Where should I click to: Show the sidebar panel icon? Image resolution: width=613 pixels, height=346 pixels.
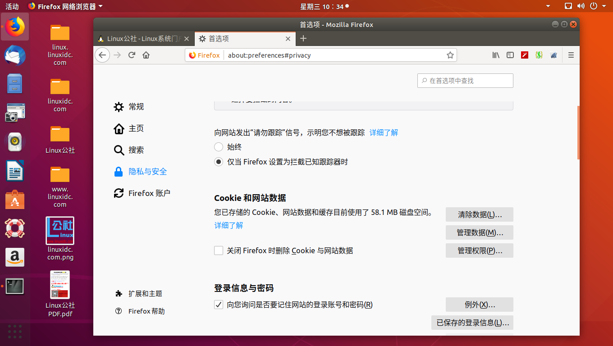click(510, 55)
